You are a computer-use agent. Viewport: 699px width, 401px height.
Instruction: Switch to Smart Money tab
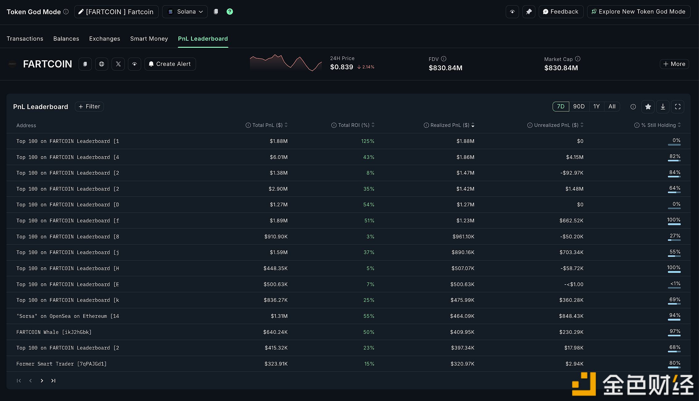coord(149,39)
